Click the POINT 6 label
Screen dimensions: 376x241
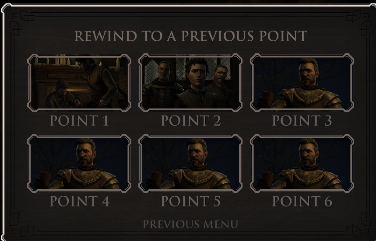click(302, 201)
